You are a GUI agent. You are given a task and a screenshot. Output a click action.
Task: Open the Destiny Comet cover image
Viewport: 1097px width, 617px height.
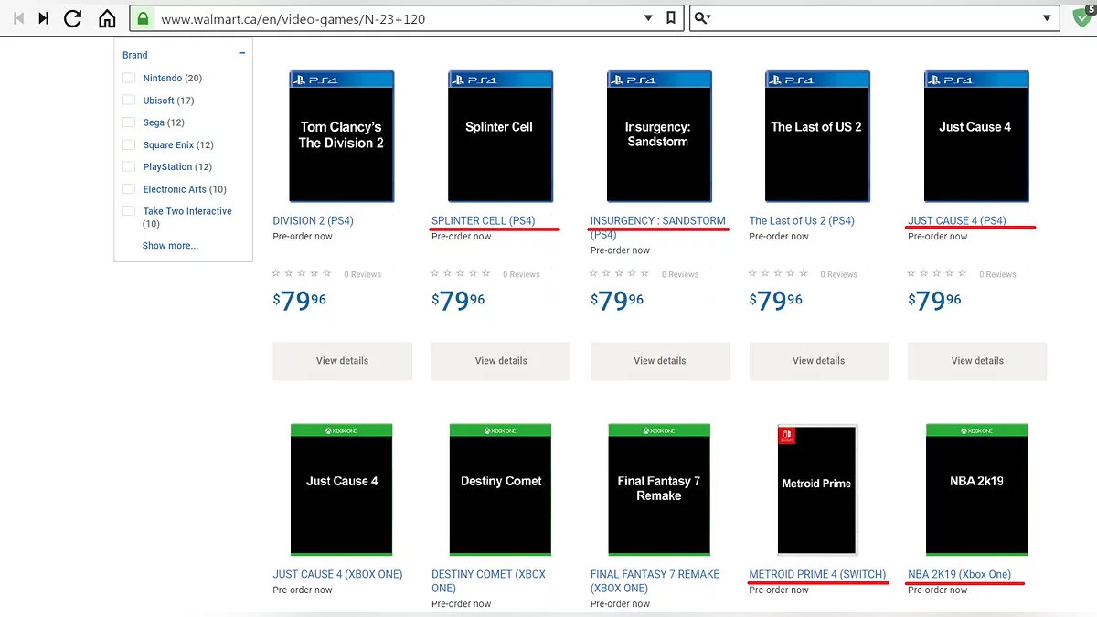pos(500,489)
